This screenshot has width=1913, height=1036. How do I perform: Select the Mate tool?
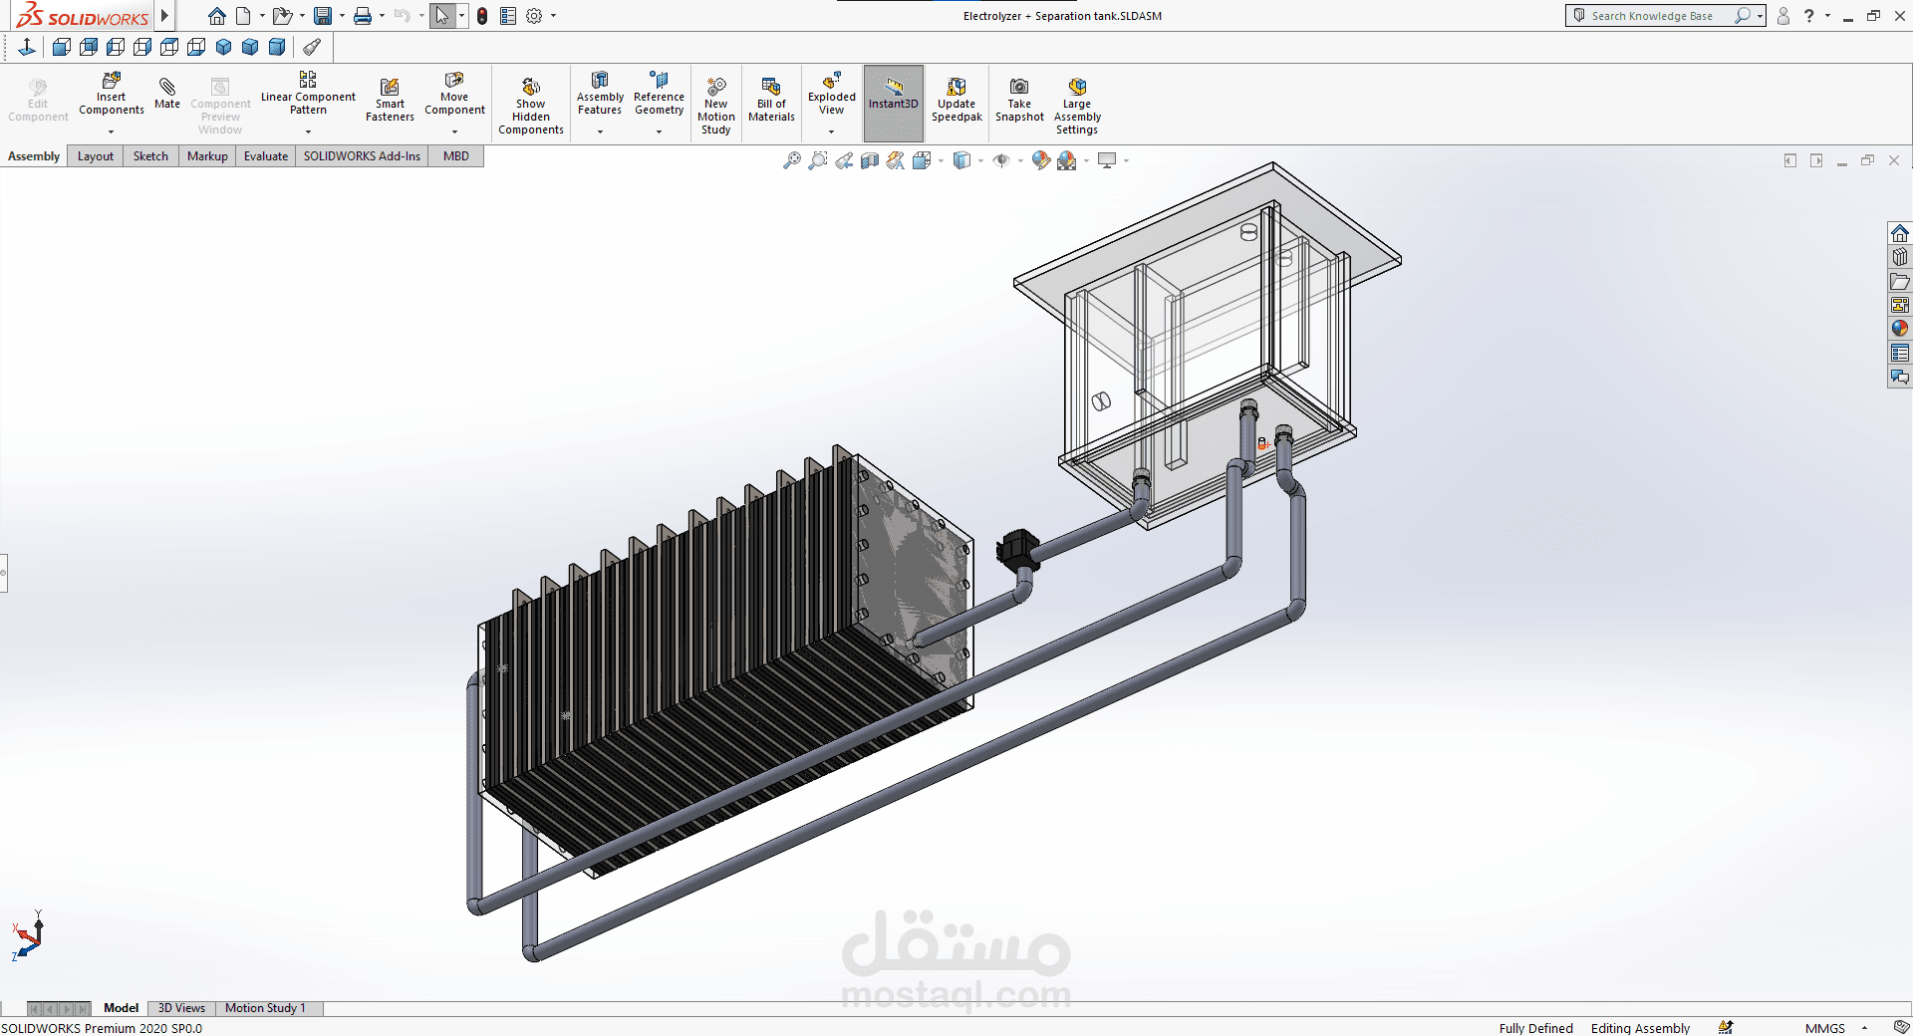pos(167,93)
